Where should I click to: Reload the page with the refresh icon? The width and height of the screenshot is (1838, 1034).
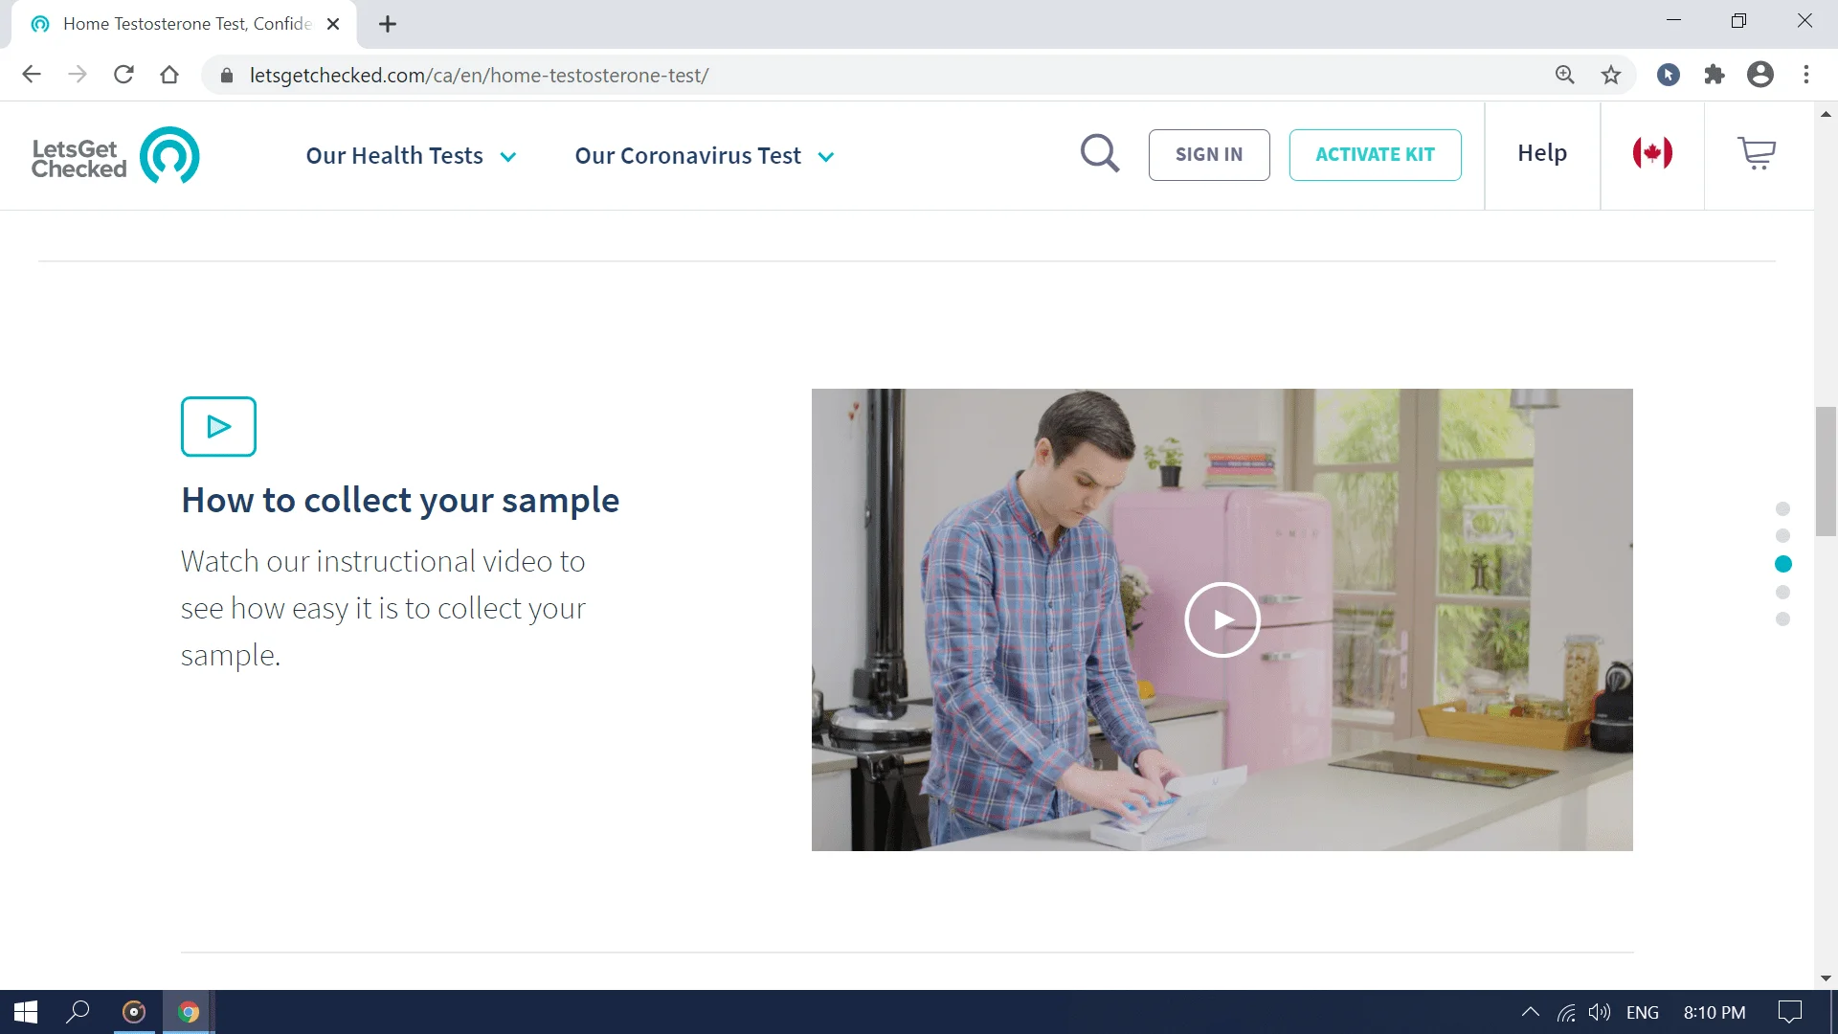coord(123,75)
